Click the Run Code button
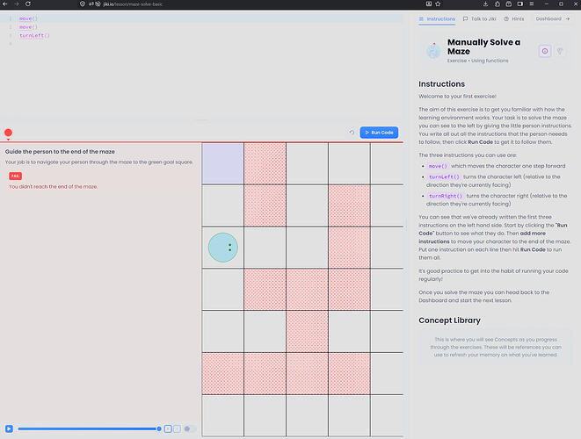581x439 pixels. click(x=379, y=133)
